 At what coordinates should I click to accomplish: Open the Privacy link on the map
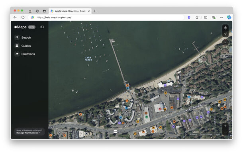pyautogui.click(x=194, y=134)
